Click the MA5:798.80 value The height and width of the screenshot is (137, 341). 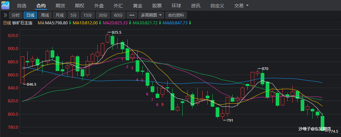(56, 23)
